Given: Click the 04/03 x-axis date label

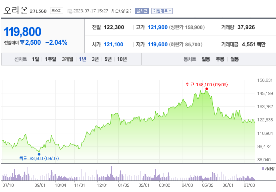Looking at the screenshot, I should [187, 185].
